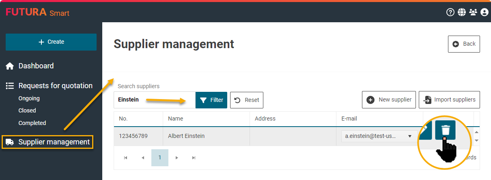Screen dimensions: 491x180
Task: Click the Dashboard home icon
Action: pyautogui.click(x=10, y=66)
